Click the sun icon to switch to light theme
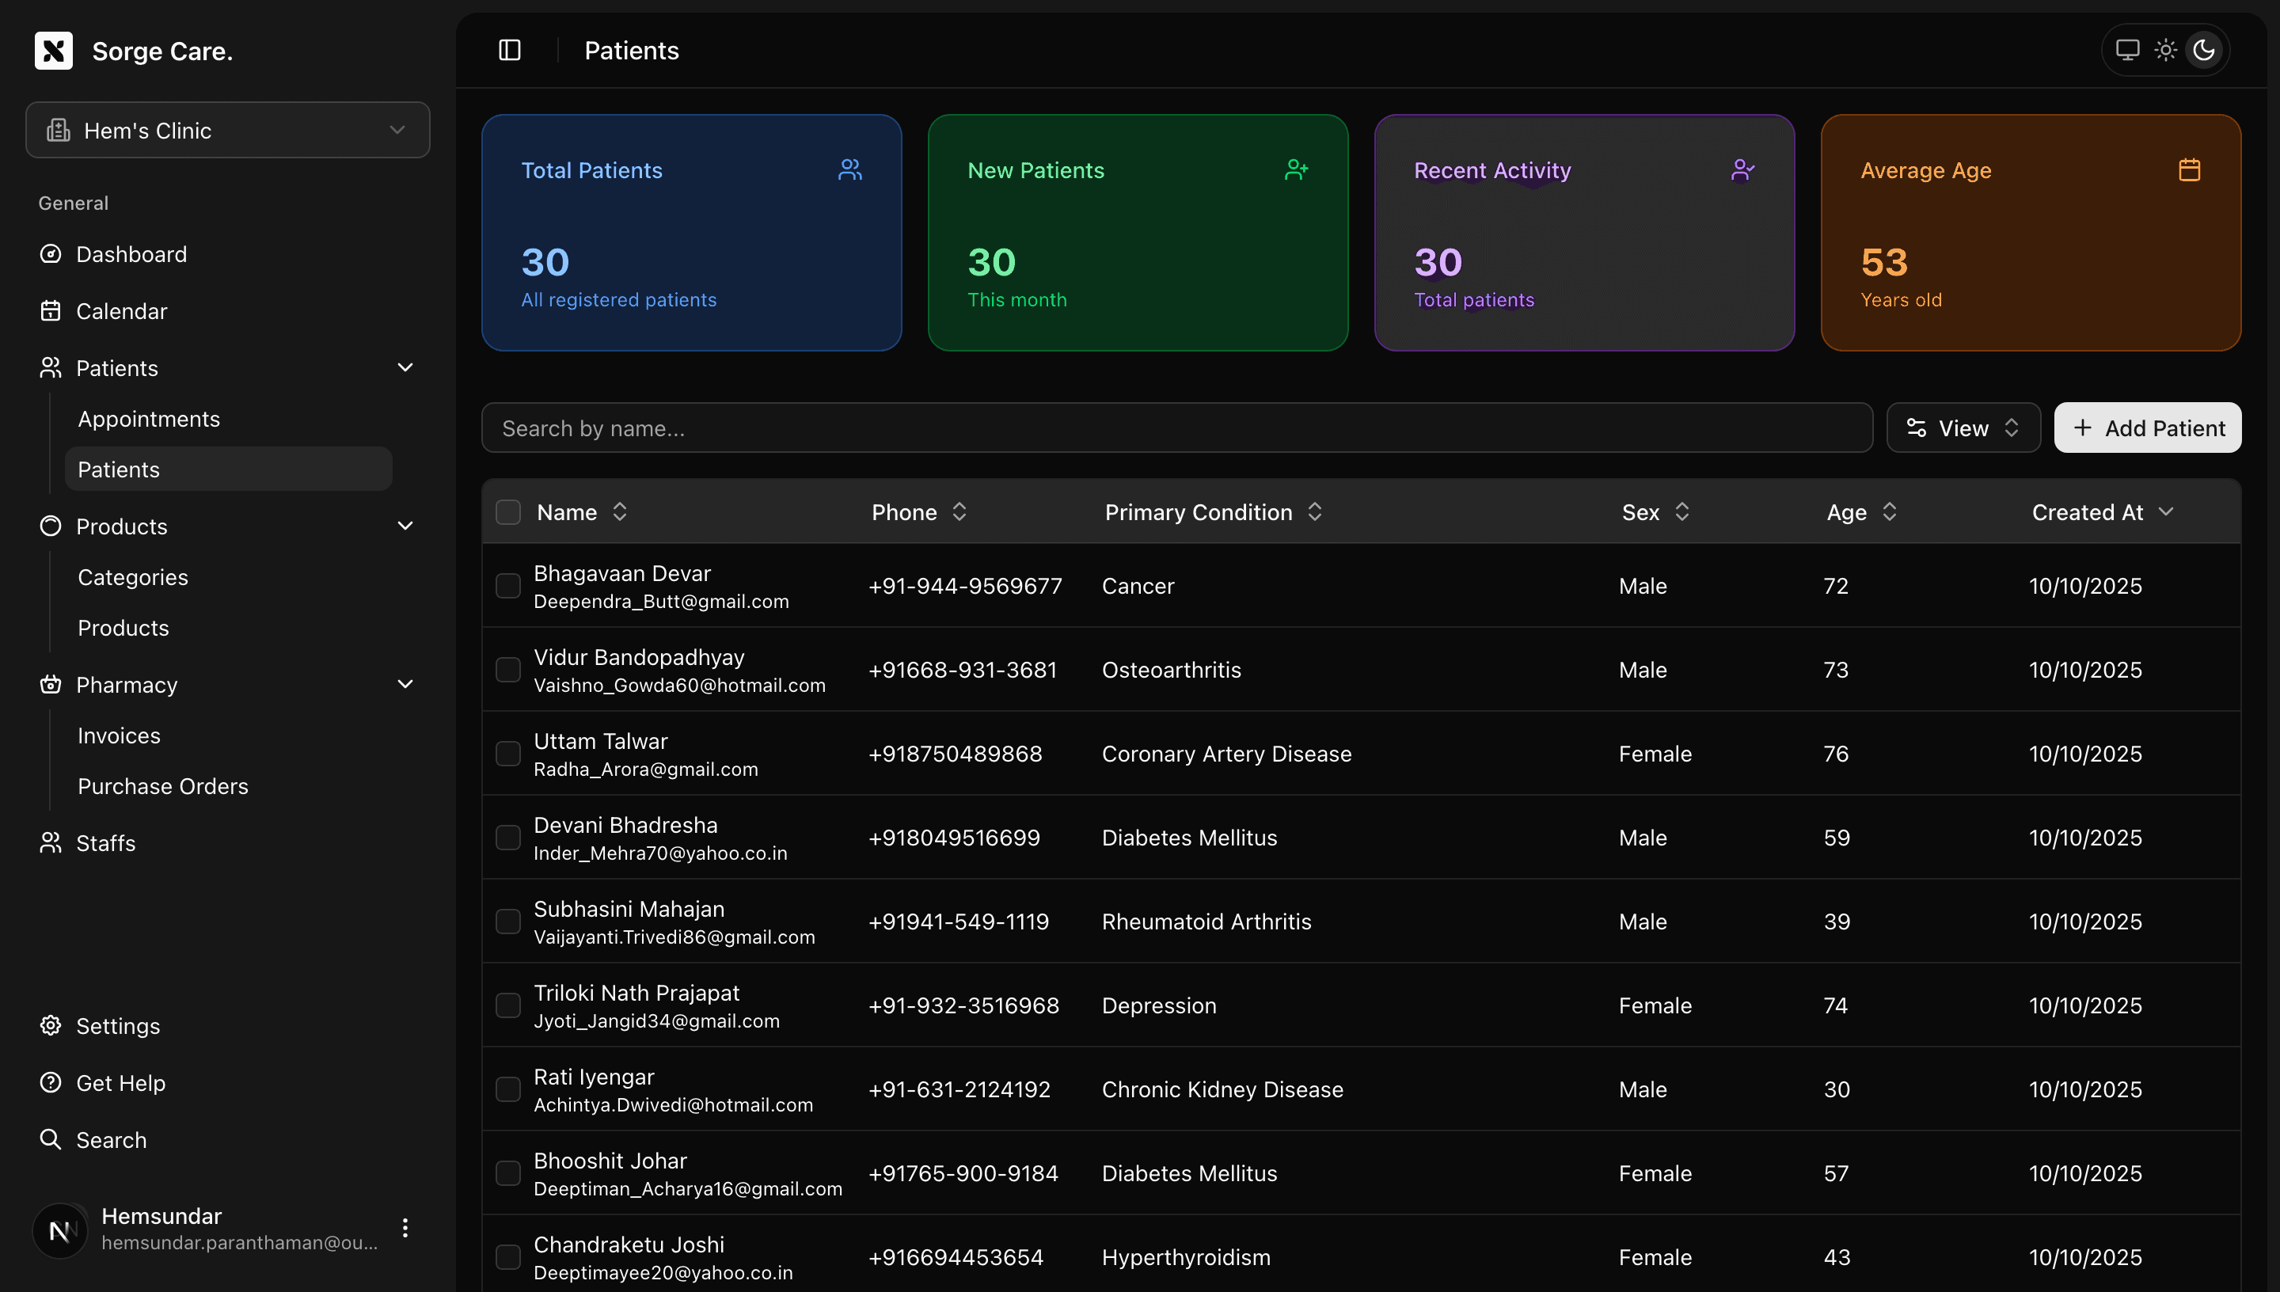The width and height of the screenshot is (2280, 1292). [x=2164, y=51]
